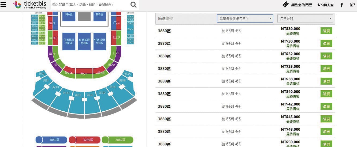This screenshot has height=147, width=357.
Task: Click 登入 to log in
Action: [353, 5]
